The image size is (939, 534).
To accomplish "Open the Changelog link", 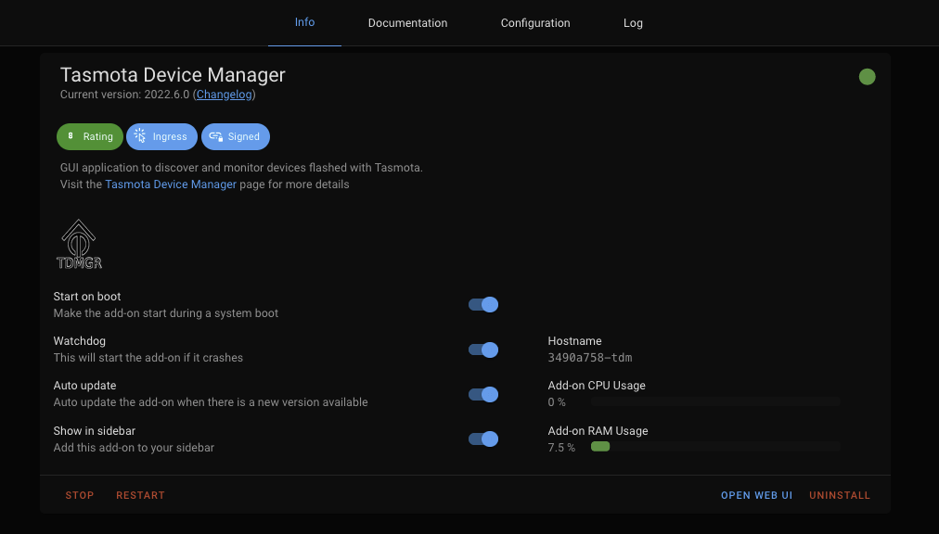I will (x=224, y=94).
